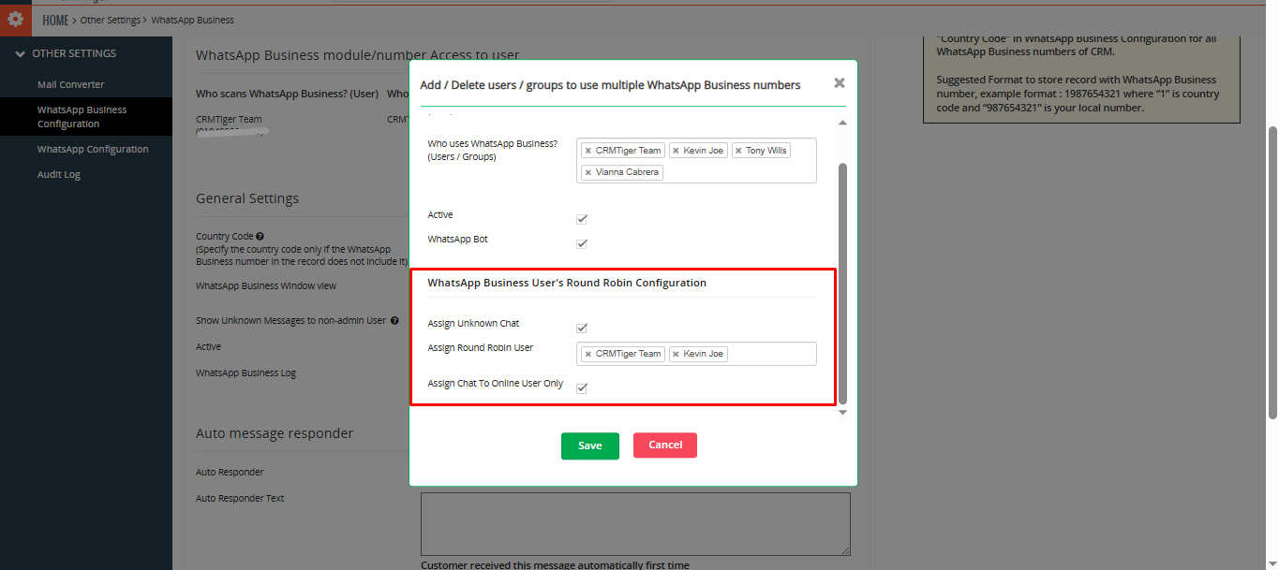1279x570 pixels.
Task: Click the Auto Responder label
Action: tap(230, 472)
